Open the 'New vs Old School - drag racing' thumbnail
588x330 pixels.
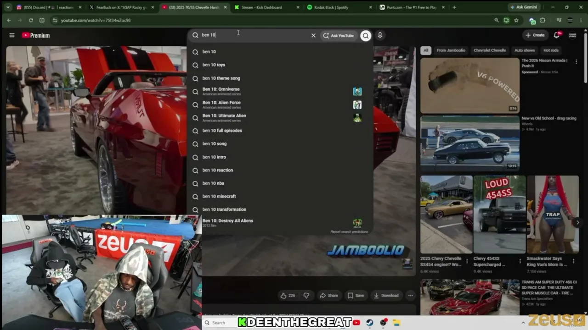click(469, 143)
